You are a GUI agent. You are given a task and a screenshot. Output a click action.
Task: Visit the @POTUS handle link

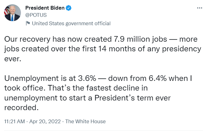click(36, 15)
